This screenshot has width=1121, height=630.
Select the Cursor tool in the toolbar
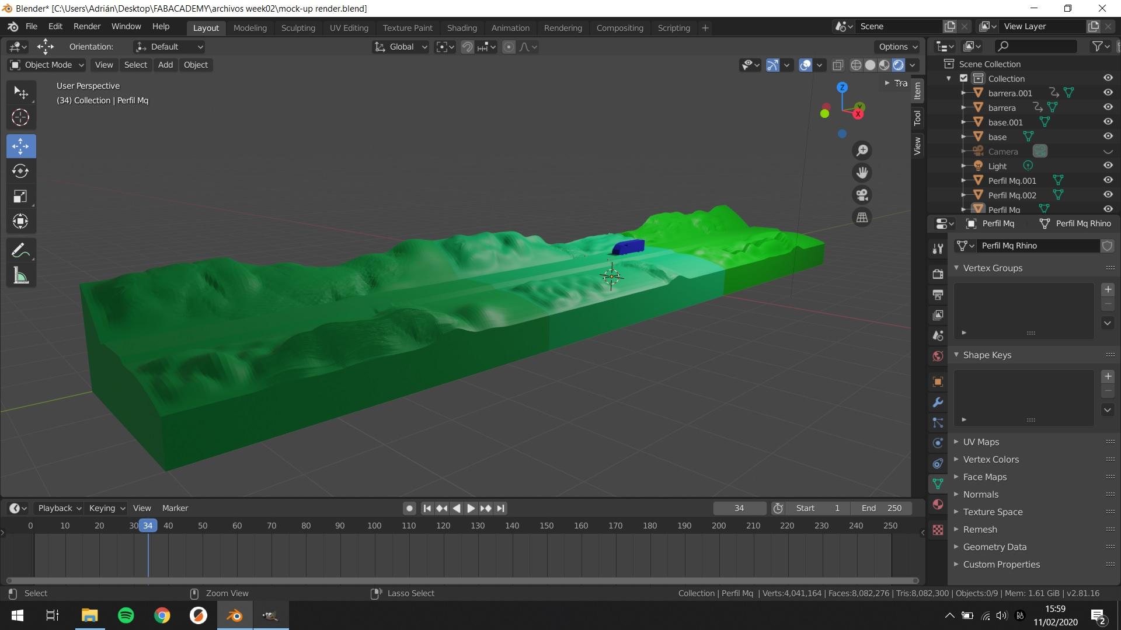tap(20, 118)
